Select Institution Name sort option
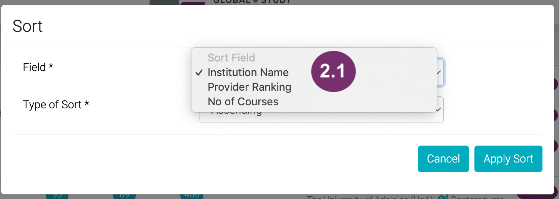 tap(248, 72)
